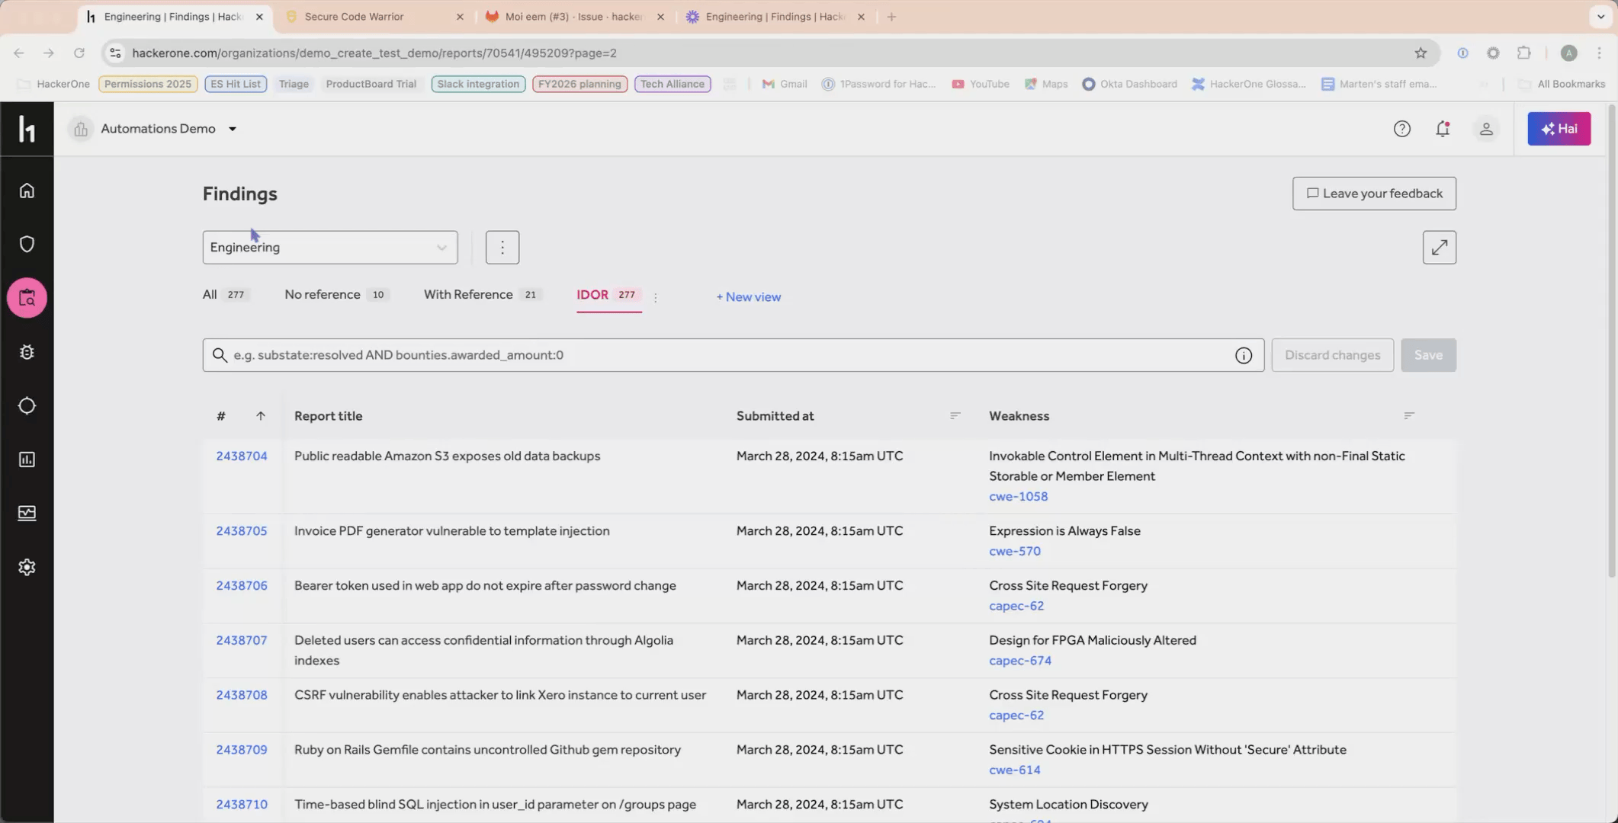Open the user profile avatar icon

pos(1486,128)
